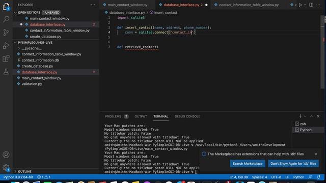Select Python 3.9.2 64-bit interpreter in status bar

pos(18,177)
